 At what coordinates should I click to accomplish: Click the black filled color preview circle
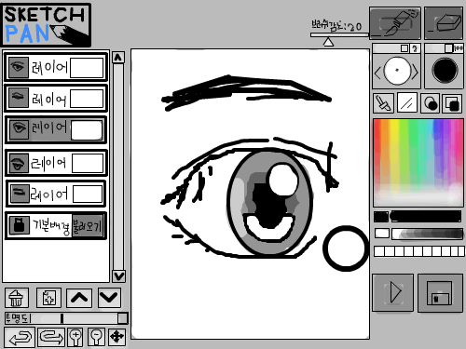tap(445, 70)
